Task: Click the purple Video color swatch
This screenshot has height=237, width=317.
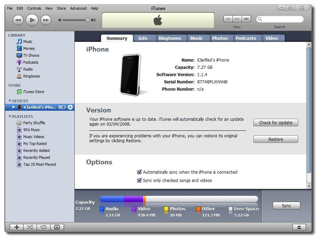Action: pos(134,209)
